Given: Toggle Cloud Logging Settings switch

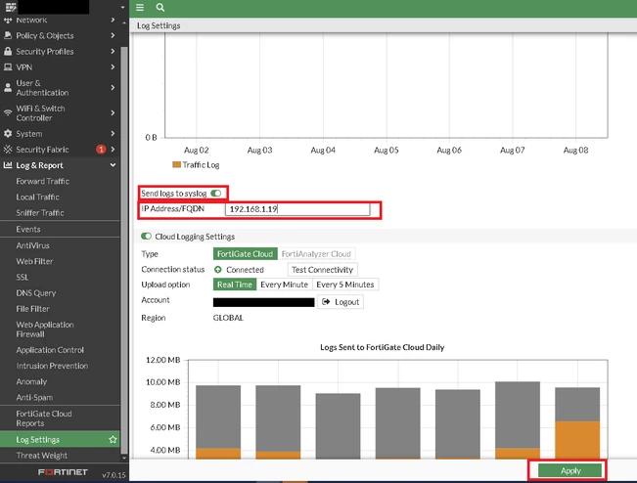Looking at the screenshot, I should pos(146,237).
